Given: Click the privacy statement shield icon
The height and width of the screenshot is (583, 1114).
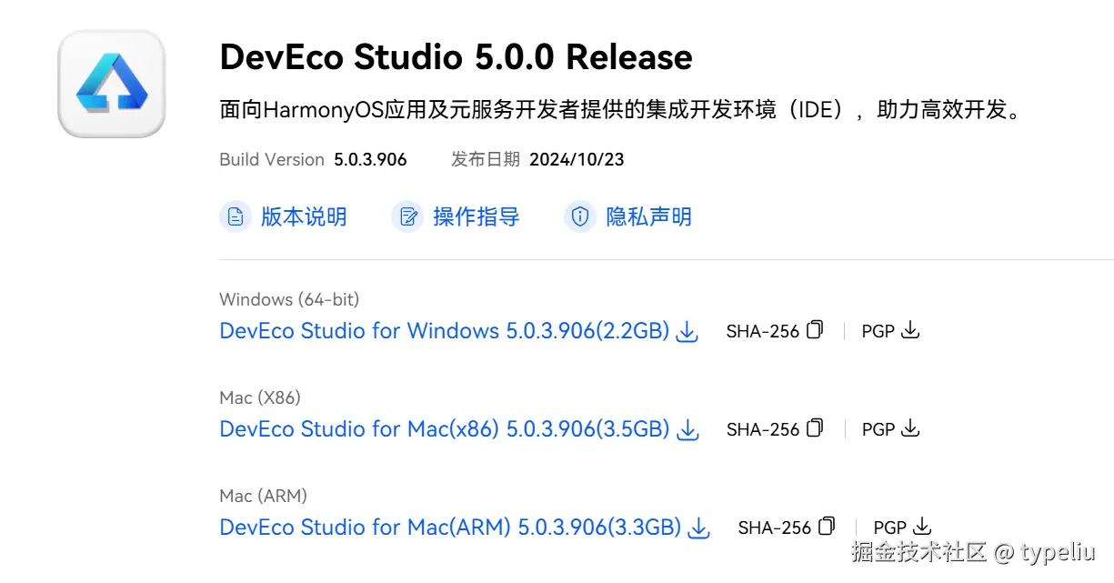Looking at the screenshot, I should pyautogui.click(x=580, y=217).
